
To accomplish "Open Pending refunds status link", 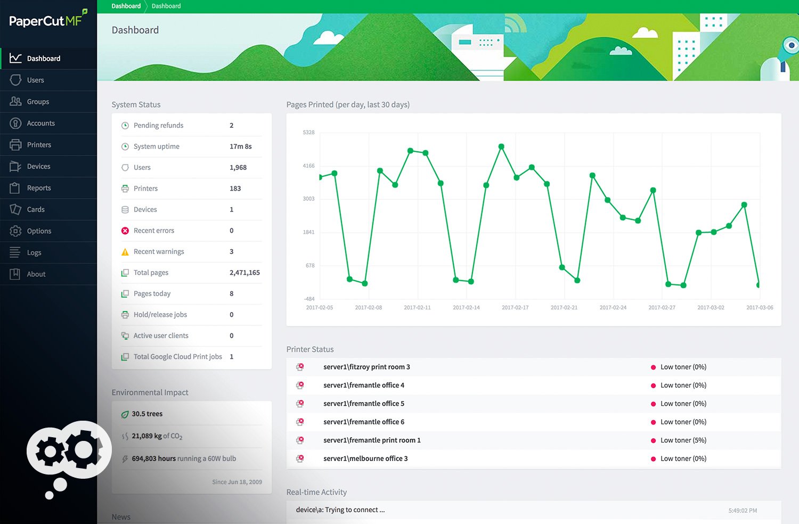I will pyautogui.click(x=158, y=126).
